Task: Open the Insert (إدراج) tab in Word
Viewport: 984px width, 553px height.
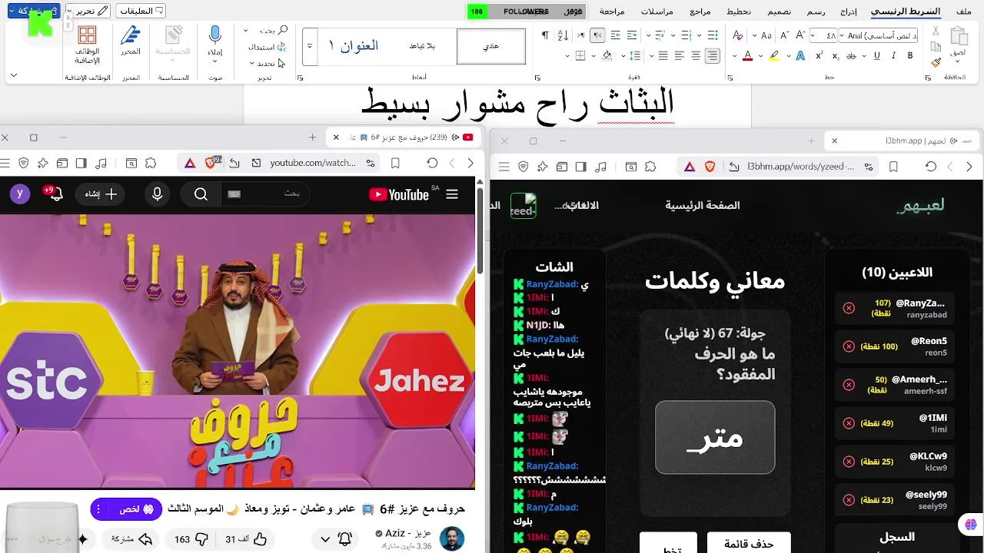Action: coord(849,12)
